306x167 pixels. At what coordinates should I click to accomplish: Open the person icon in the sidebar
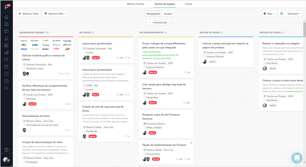click(x=7, y=39)
